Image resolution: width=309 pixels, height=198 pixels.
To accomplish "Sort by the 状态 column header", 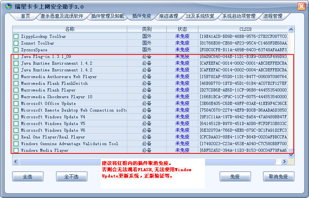I will tap(182, 29).
